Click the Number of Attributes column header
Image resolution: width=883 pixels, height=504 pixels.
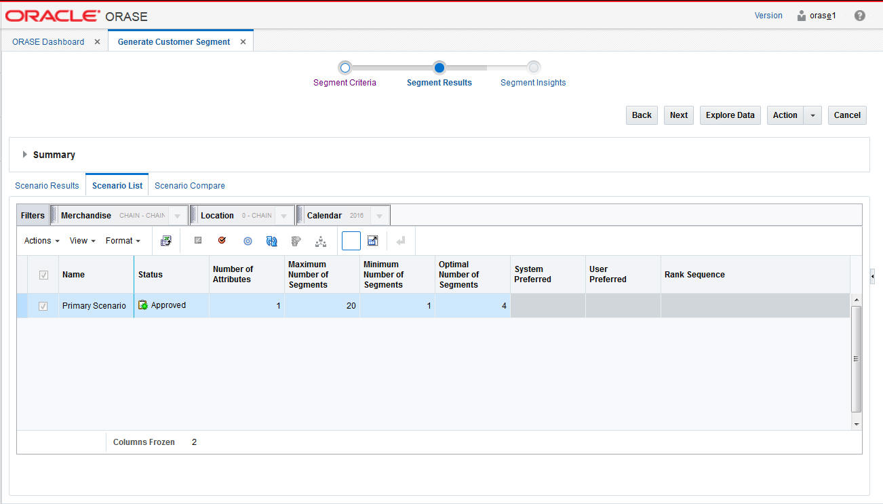tap(247, 275)
